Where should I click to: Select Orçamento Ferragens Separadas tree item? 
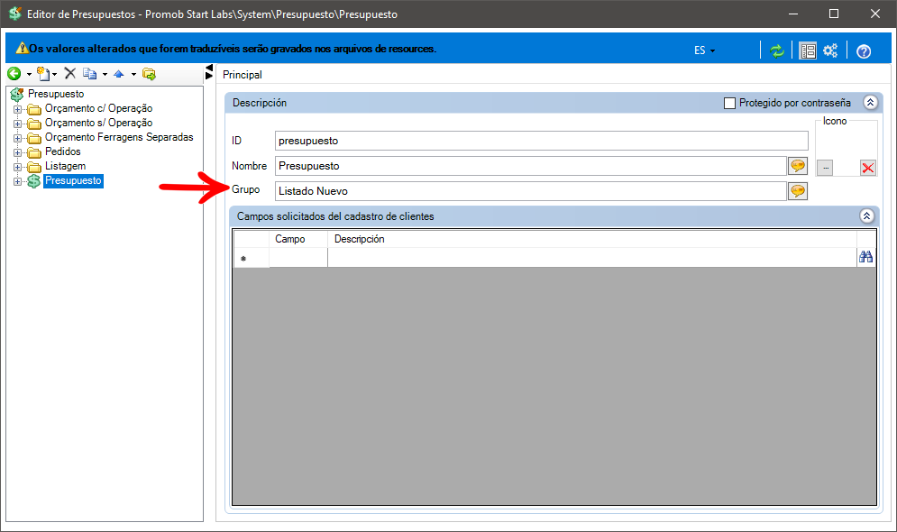point(119,137)
